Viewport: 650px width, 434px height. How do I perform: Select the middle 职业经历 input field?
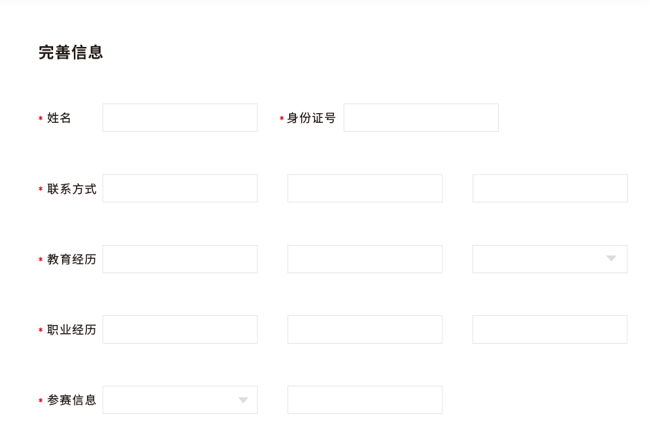coord(364,329)
